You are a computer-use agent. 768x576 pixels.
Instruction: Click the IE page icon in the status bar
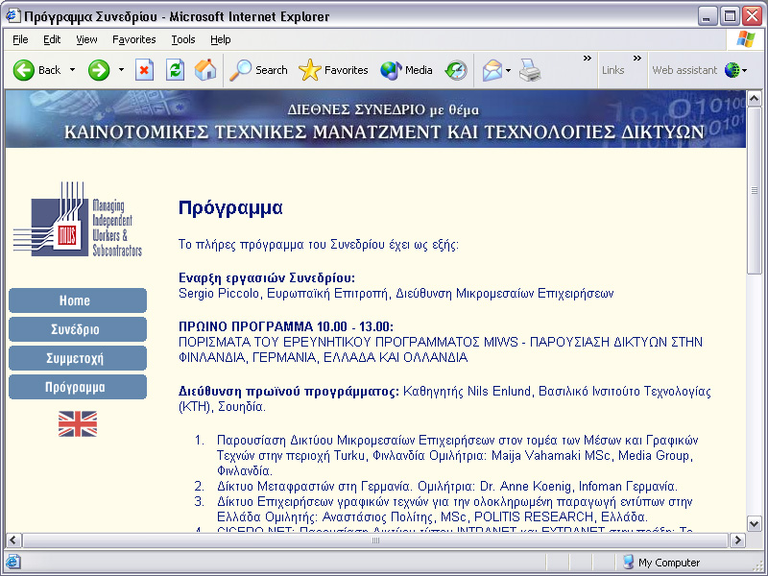click(12, 562)
